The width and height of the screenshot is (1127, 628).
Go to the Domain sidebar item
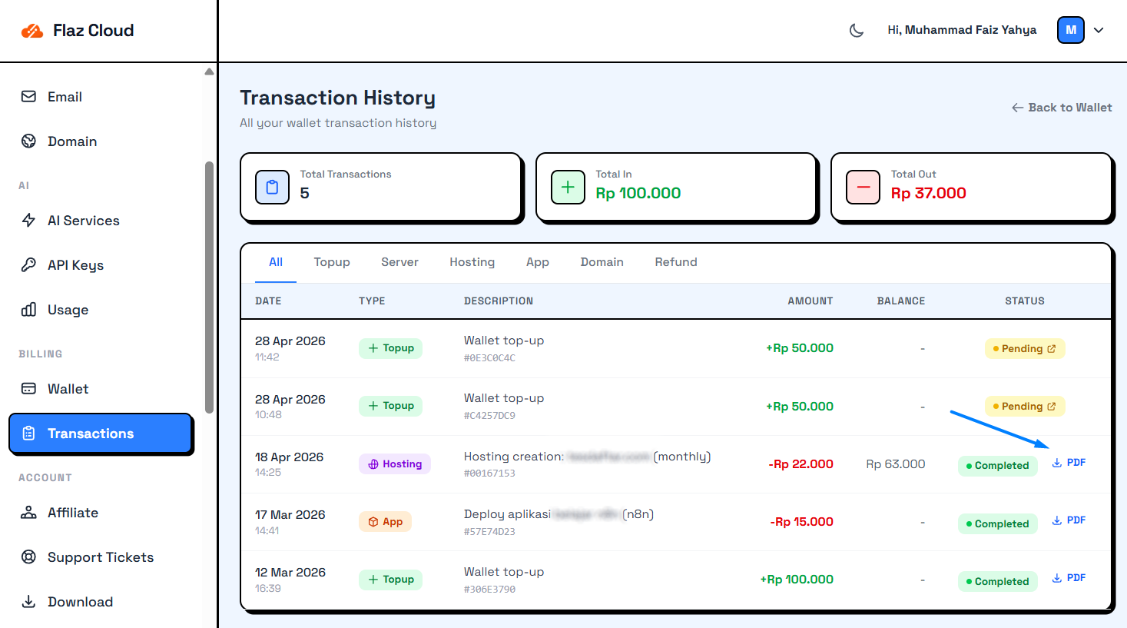(71, 141)
